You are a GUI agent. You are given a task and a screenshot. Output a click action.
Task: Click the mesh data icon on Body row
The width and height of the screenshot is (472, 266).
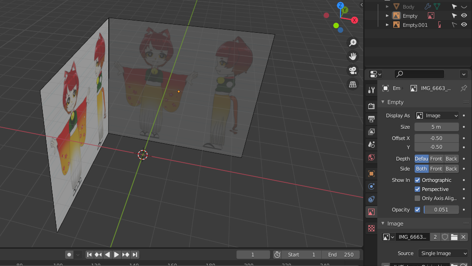pyautogui.click(x=437, y=6)
